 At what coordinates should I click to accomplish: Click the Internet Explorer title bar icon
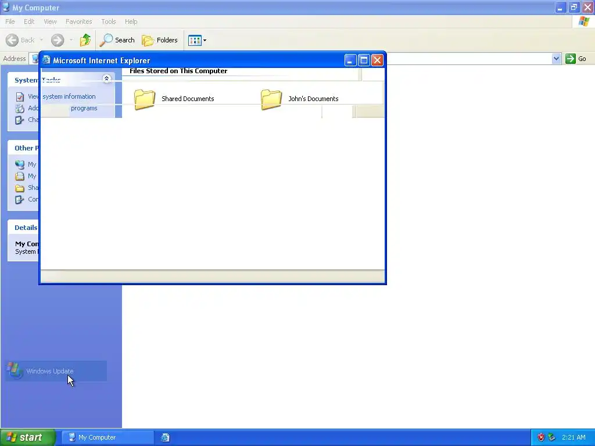click(46, 60)
